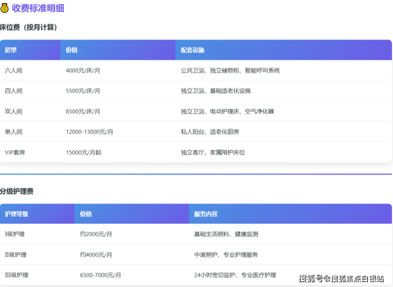Viewport: 393px width, 287px height.
Task: Click the 配套设施 column header
Action: click(192, 50)
